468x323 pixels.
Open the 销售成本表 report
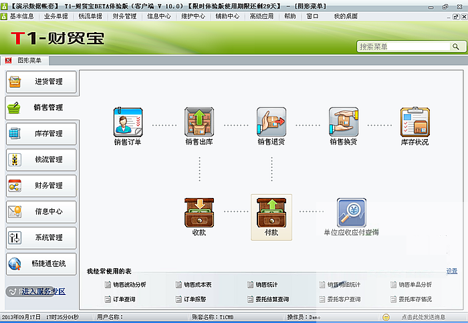pos(193,285)
